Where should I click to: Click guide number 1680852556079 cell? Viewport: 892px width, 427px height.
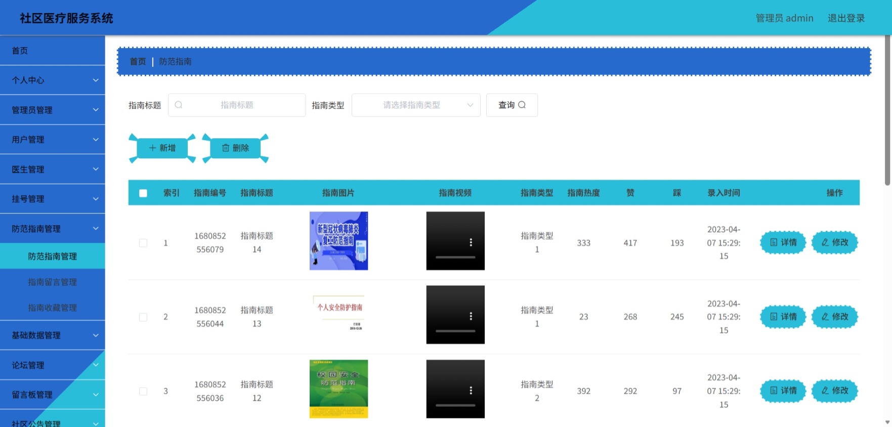point(210,243)
